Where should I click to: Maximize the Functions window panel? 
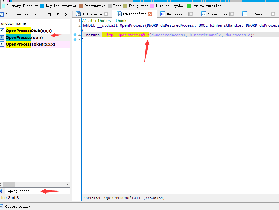click(x=49, y=14)
